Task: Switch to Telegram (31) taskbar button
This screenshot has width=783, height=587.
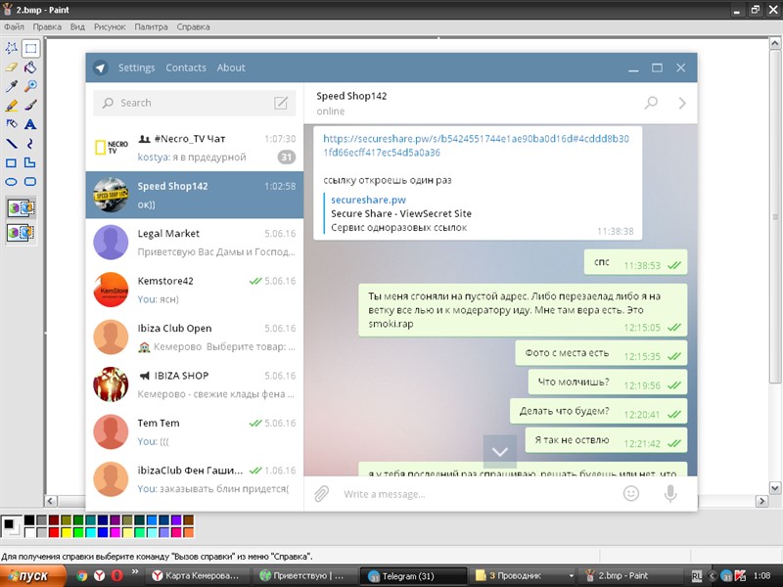Action: point(413,576)
